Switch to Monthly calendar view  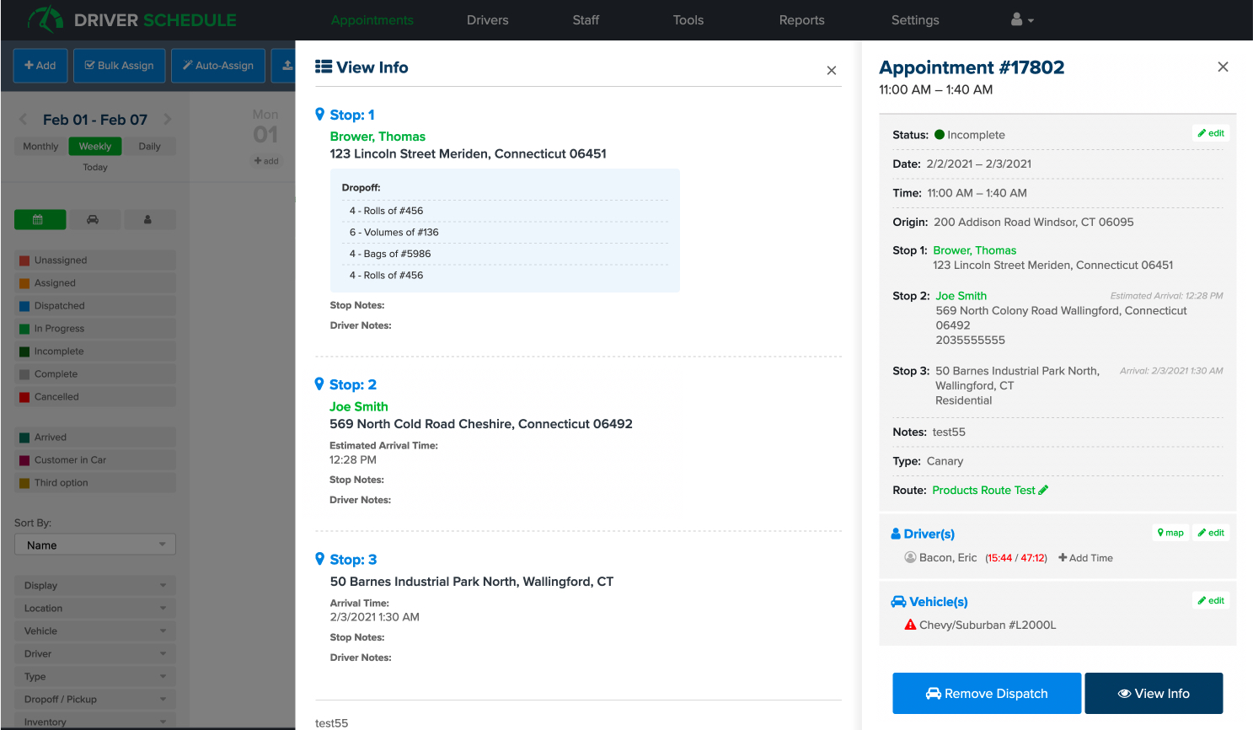click(40, 147)
